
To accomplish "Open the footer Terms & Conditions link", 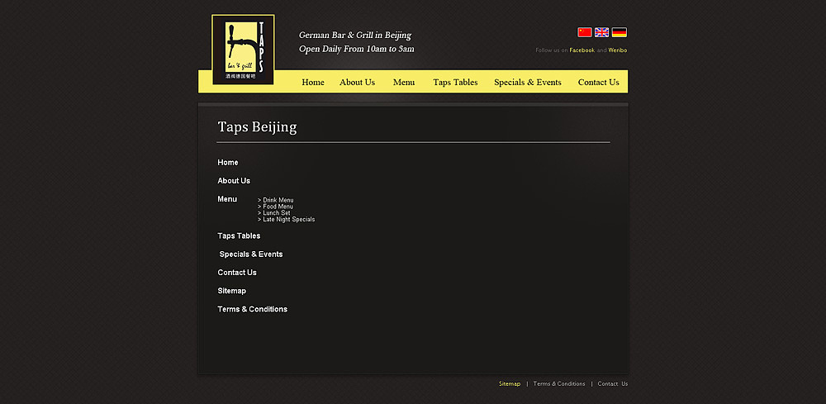I will [x=559, y=384].
